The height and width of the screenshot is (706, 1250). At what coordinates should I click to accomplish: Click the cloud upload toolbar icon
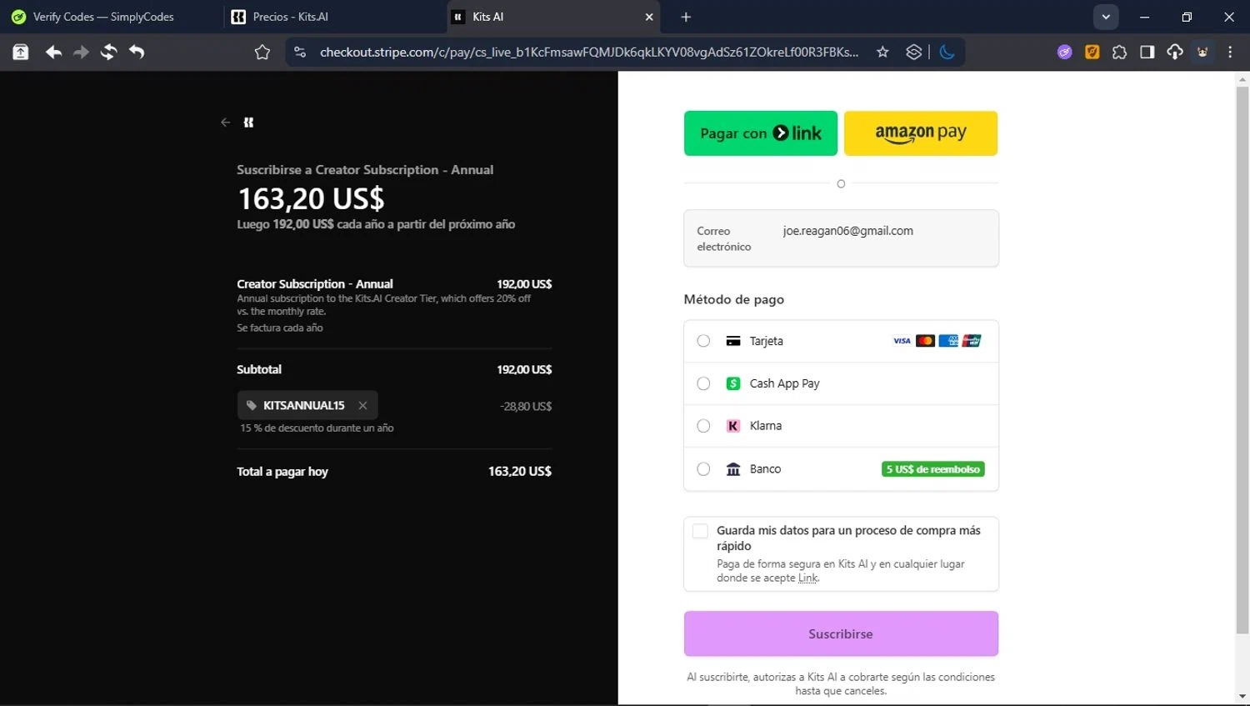pyautogui.click(x=1175, y=53)
